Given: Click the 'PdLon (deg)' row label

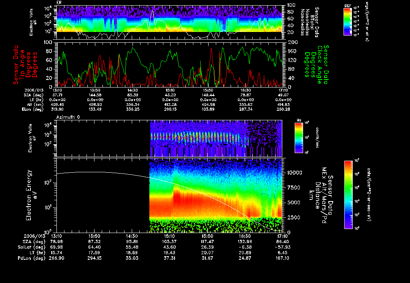Looking at the screenshot, I should [x=31, y=258].
